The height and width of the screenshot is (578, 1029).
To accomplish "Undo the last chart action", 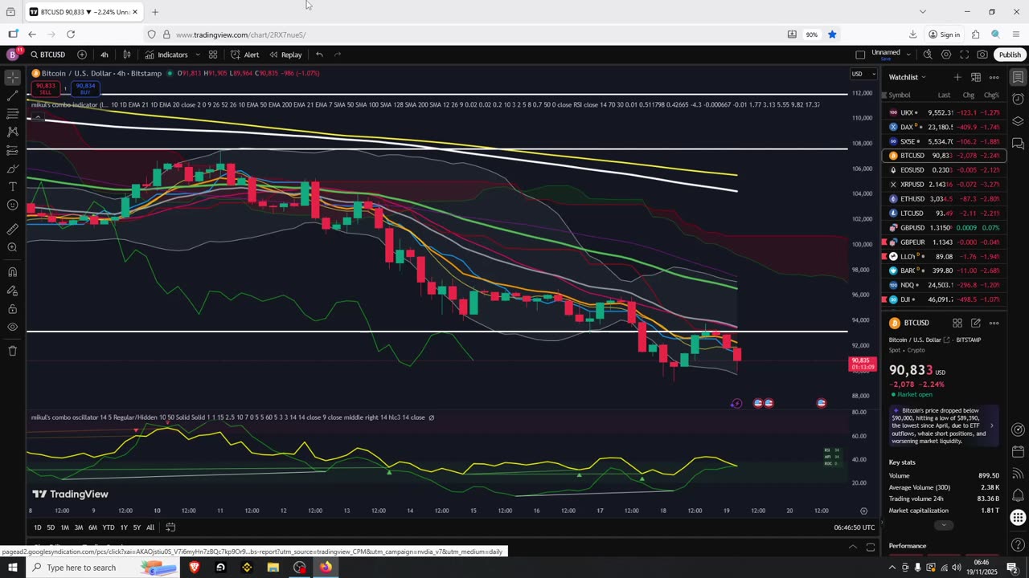I will (319, 55).
